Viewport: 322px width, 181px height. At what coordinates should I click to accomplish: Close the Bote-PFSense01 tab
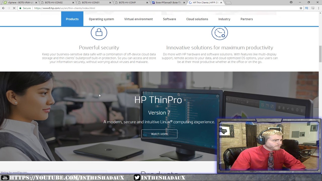(184, 3)
